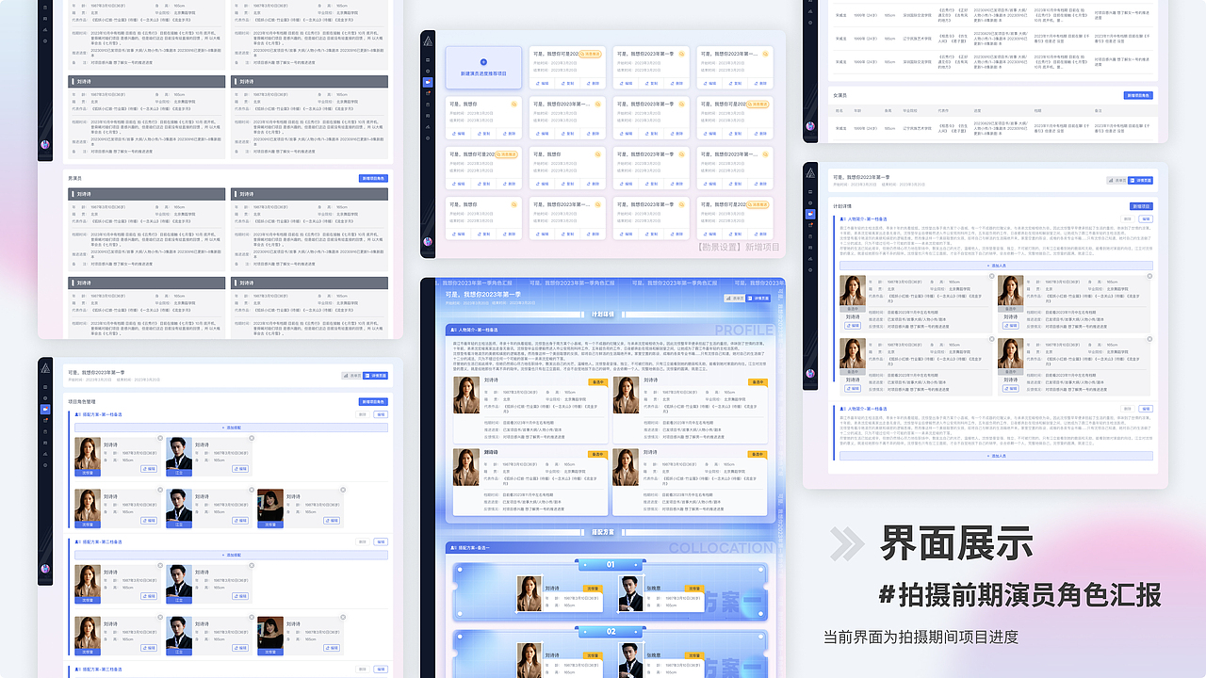Viewport: 1206px width, 678px height.
Task: Remove the top-right person card in 计划详情 window
Action: 1149,276
